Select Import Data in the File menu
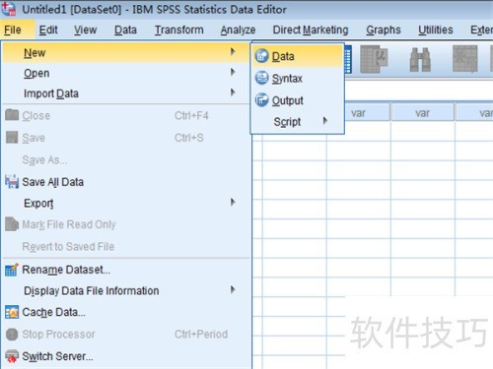493x369 pixels. (x=126, y=93)
